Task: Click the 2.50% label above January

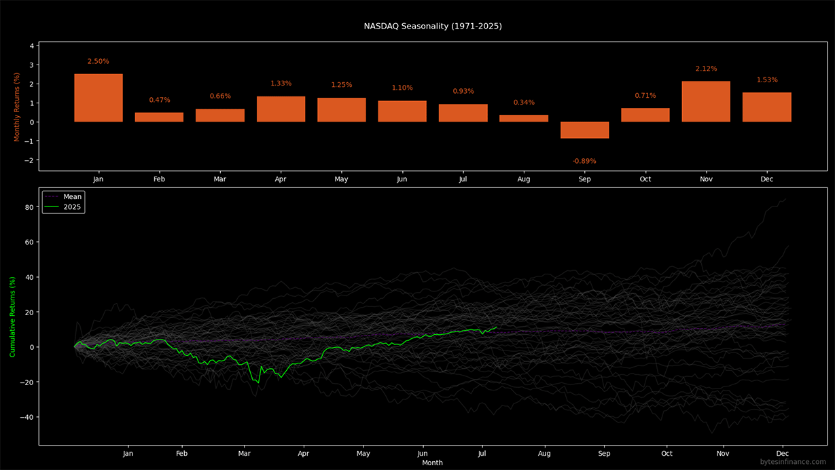Action: [x=99, y=62]
